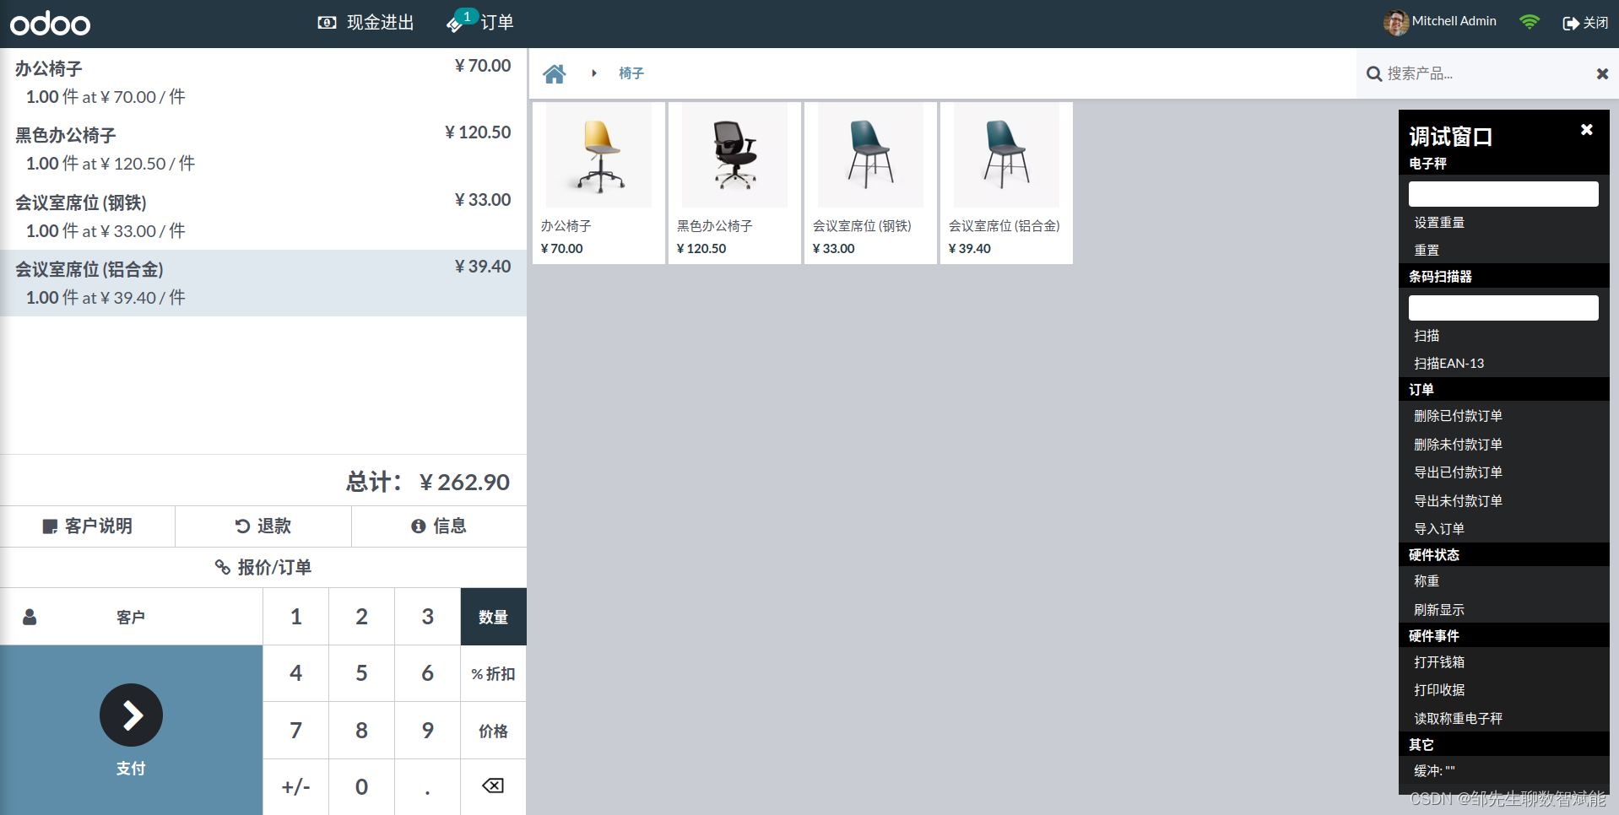This screenshot has height=815, width=1619.
Task: Click the 信息 info button
Action: click(x=439, y=526)
